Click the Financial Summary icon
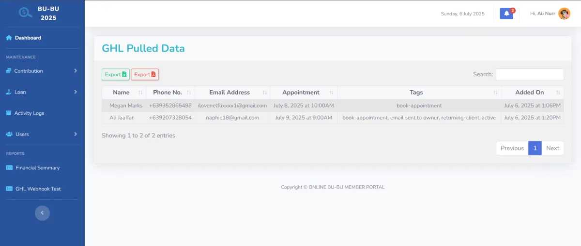The width and height of the screenshot is (581, 246). 9,168
